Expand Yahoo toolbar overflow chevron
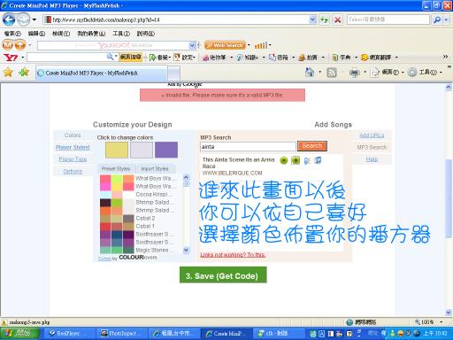 446,57
